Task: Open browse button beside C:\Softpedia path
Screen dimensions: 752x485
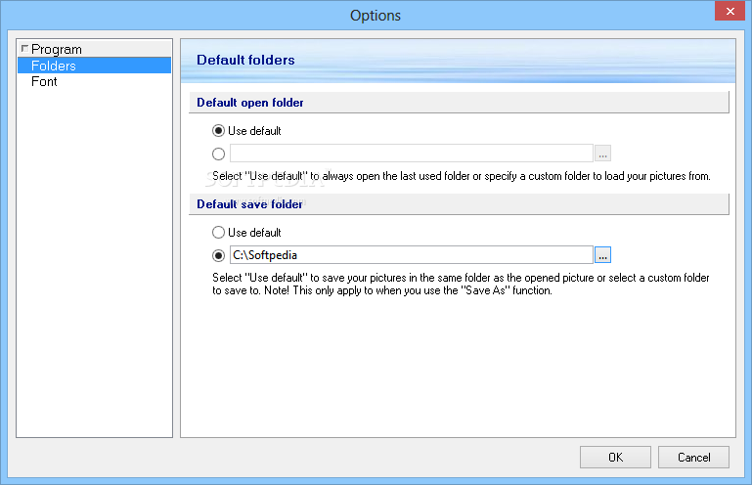Action: tap(602, 255)
